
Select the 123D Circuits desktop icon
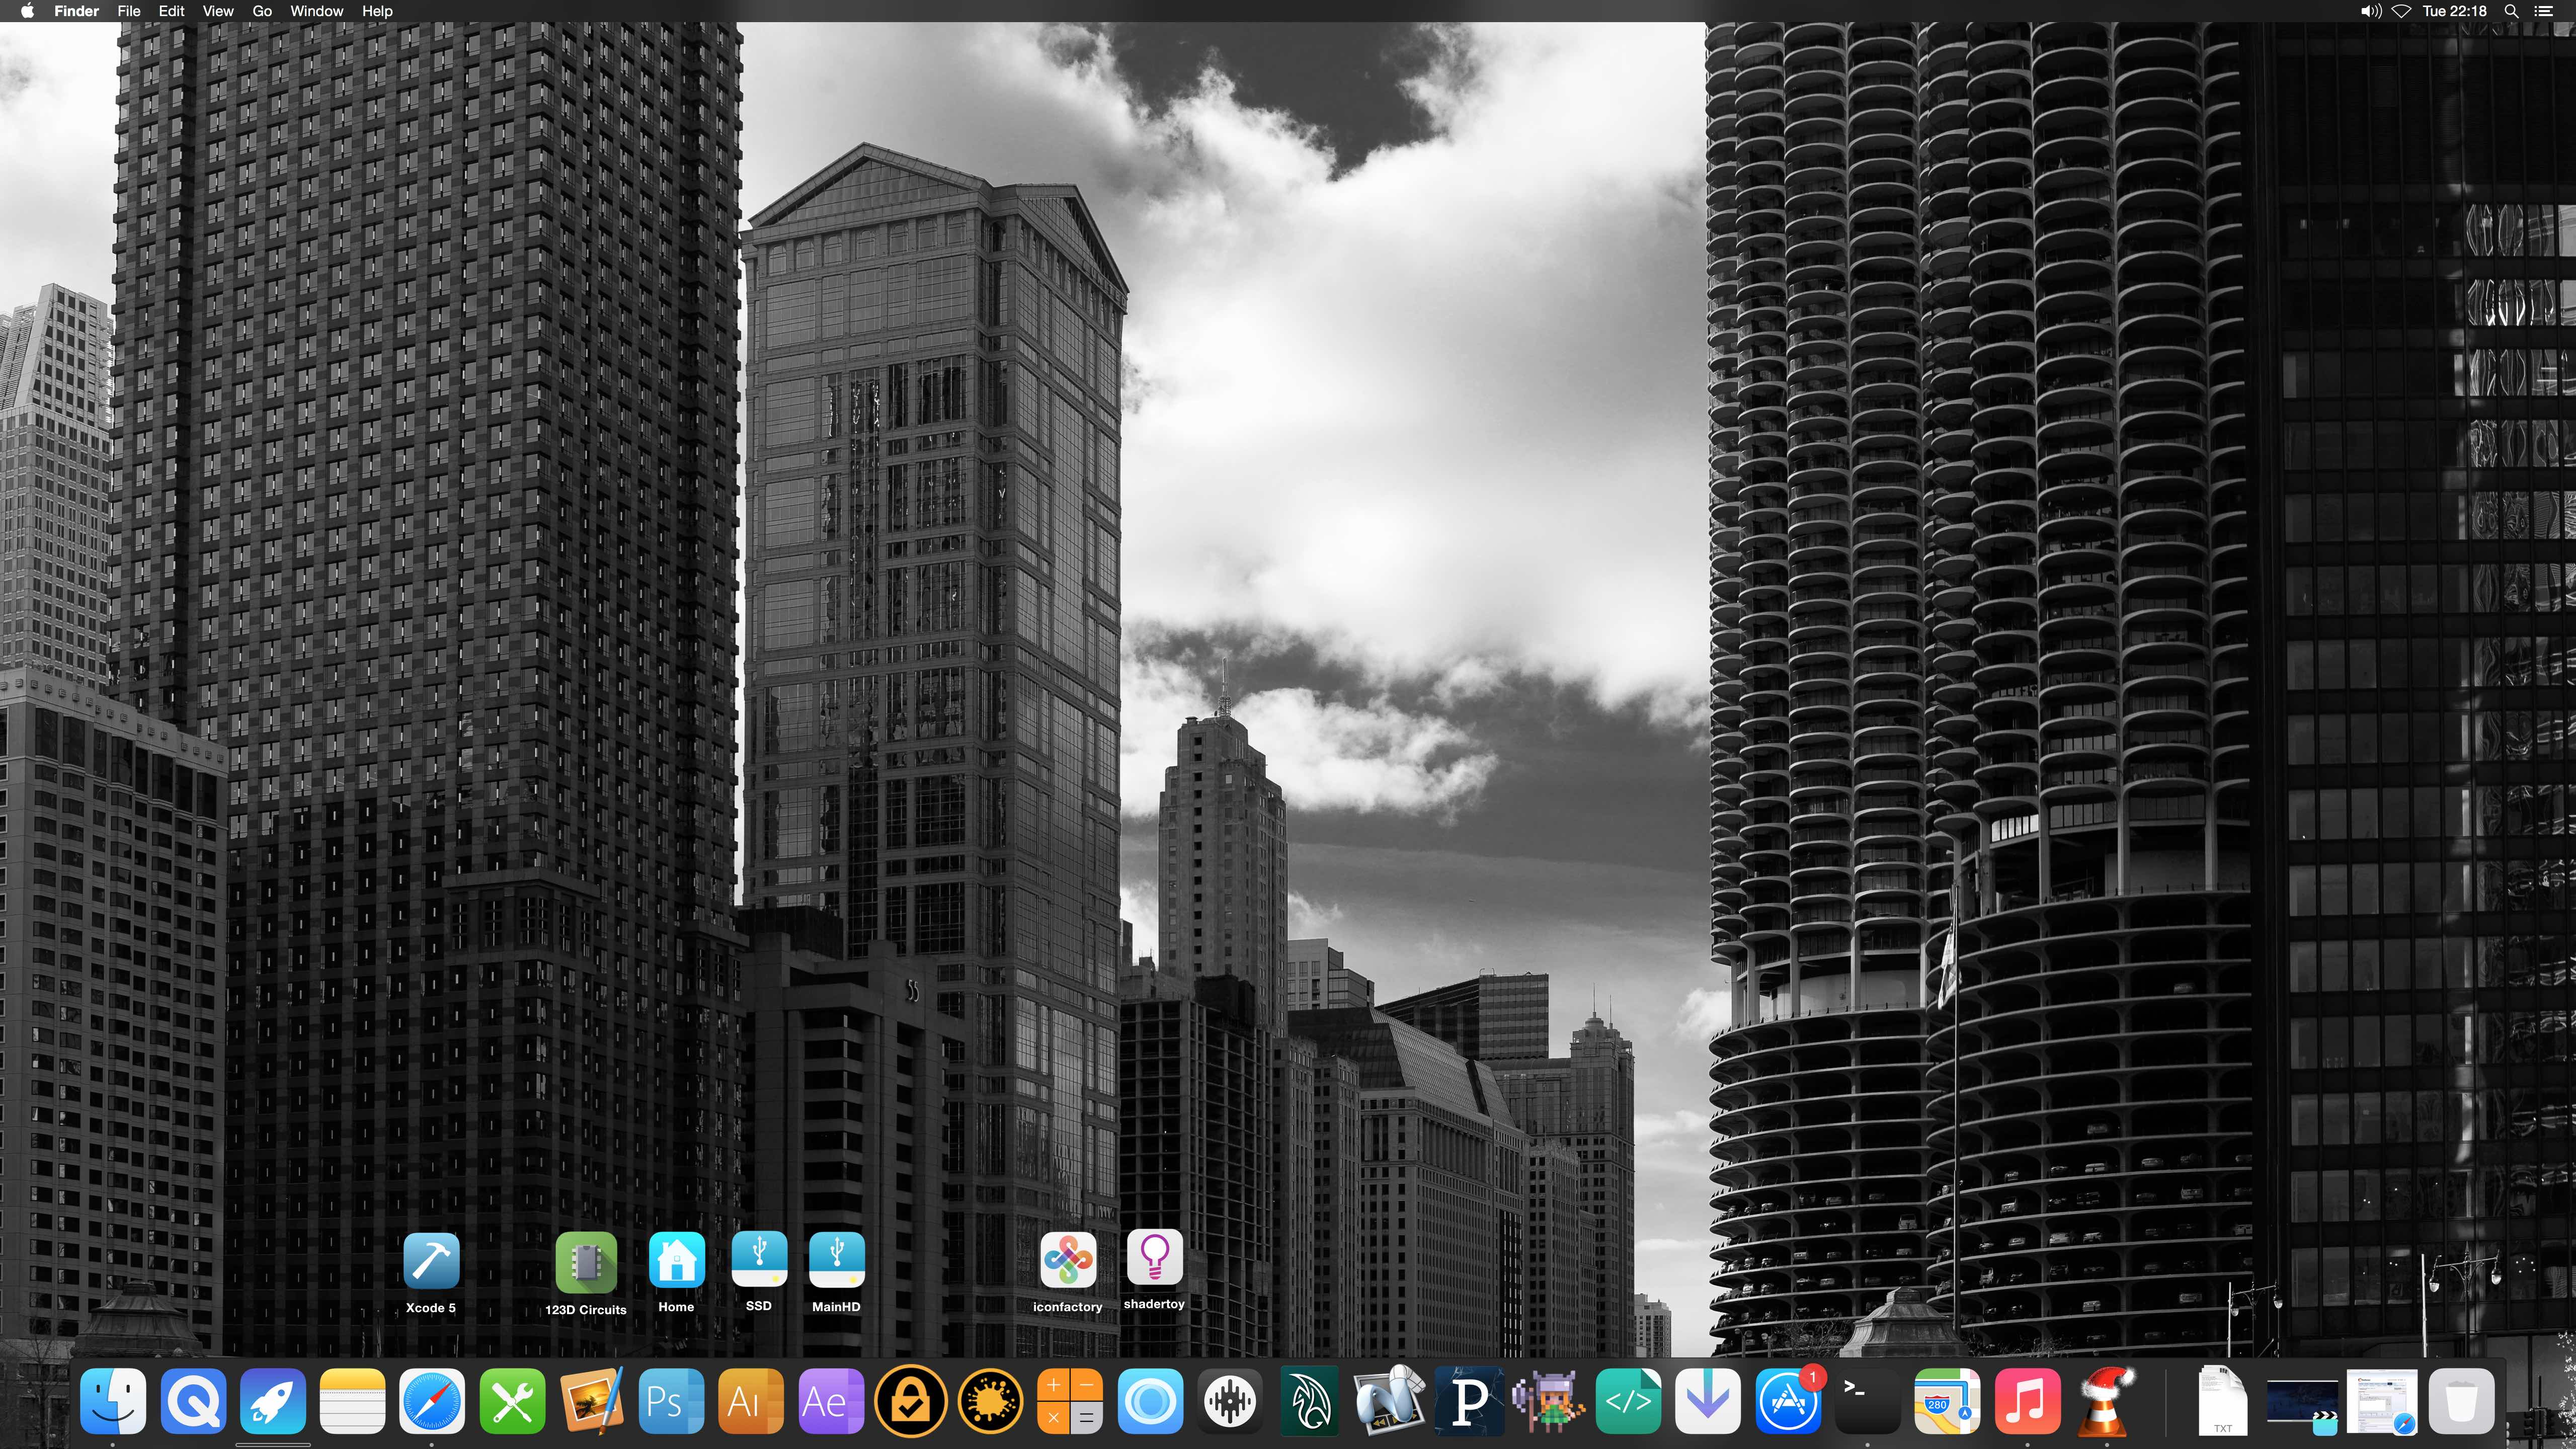pyautogui.click(x=586, y=1262)
